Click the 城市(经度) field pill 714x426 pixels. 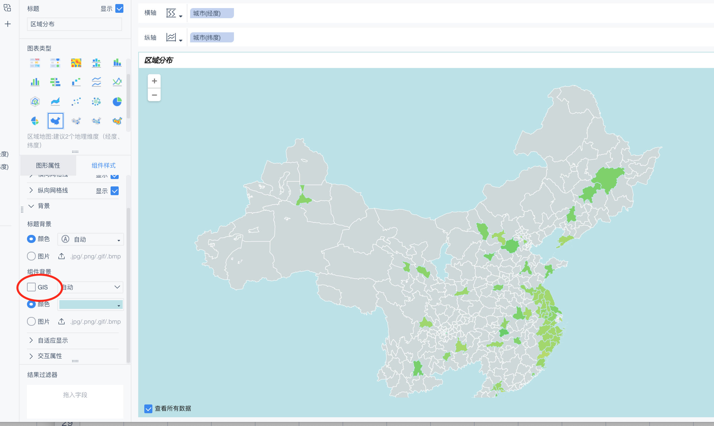pos(212,13)
